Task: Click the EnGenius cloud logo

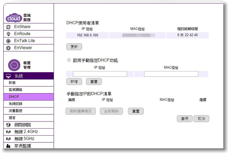Action: [x=14, y=18]
